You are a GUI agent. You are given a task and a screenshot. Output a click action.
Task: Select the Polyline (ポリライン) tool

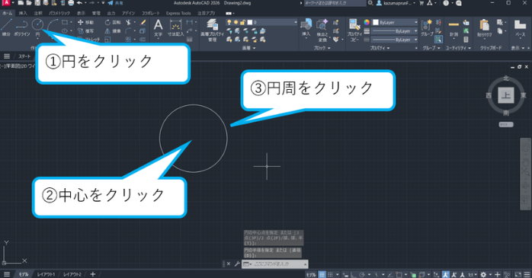pyautogui.click(x=21, y=27)
